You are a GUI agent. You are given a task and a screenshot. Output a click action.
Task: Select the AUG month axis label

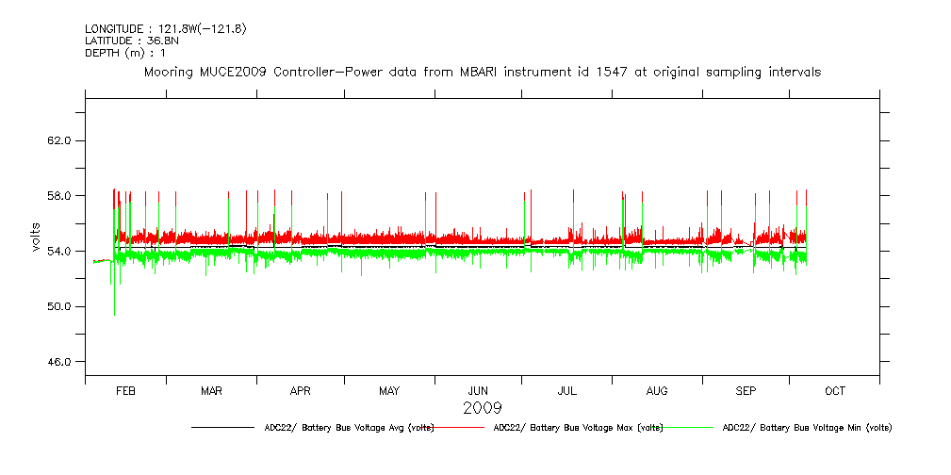(x=657, y=390)
